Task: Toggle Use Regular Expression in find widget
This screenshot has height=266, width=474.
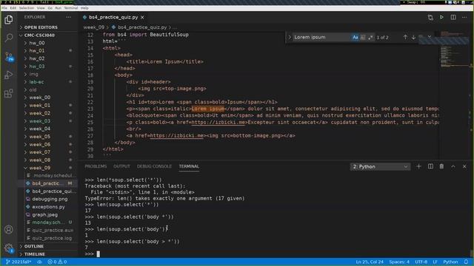Action: 370,37
